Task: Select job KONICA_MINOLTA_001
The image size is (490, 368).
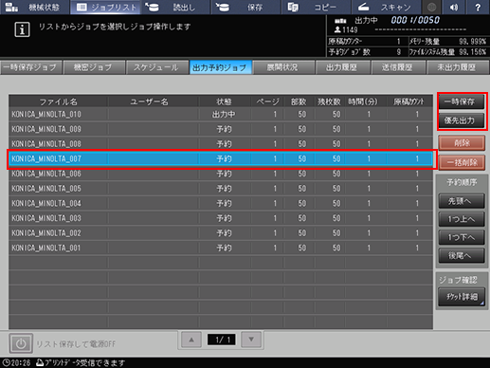Action: pyautogui.click(x=221, y=248)
